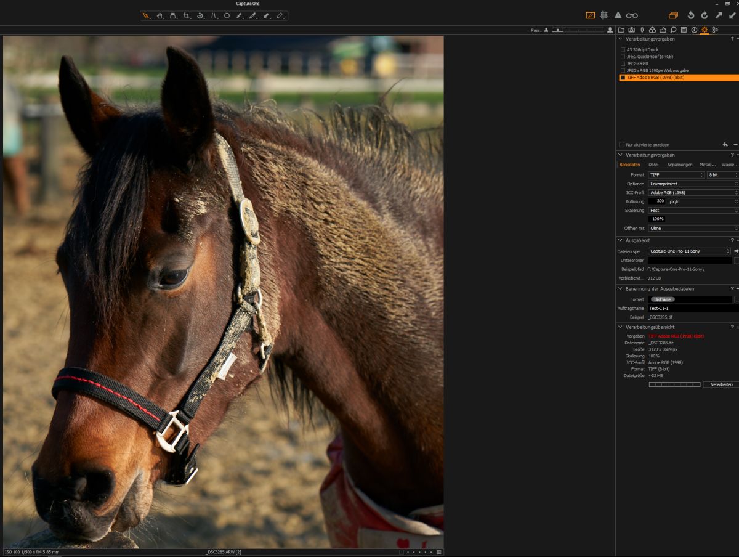Check the A3 300dpi Druck recipe
This screenshot has width=739, height=557.
pos(623,50)
